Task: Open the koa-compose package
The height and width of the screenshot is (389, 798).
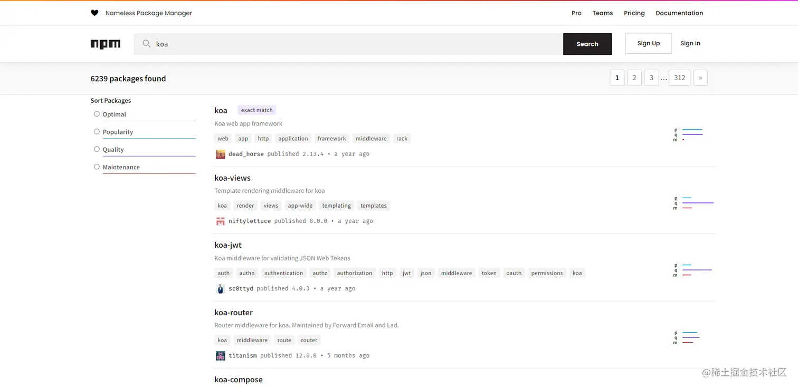Action: (x=239, y=380)
